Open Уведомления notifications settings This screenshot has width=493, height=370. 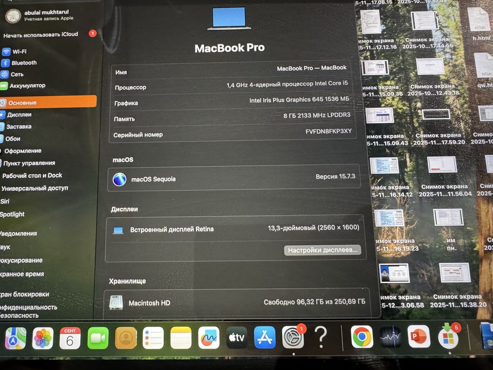pos(18,234)
